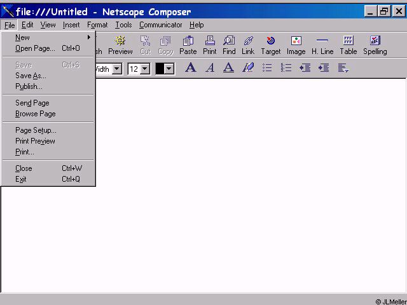407x305 pixels.
Task: Click the Print toolbar icon
Action: click(x=210, y=45)
